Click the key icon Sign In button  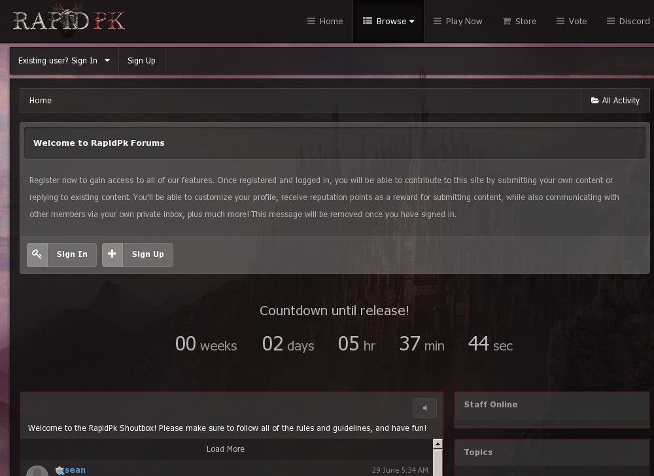[x=37, y=254]
